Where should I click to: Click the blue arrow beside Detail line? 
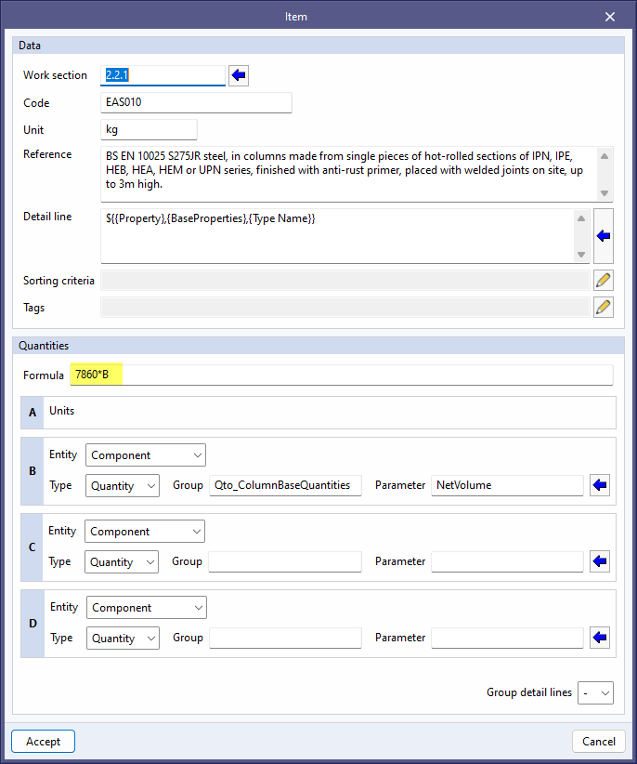pyautogui.click(x=604, y=236)
